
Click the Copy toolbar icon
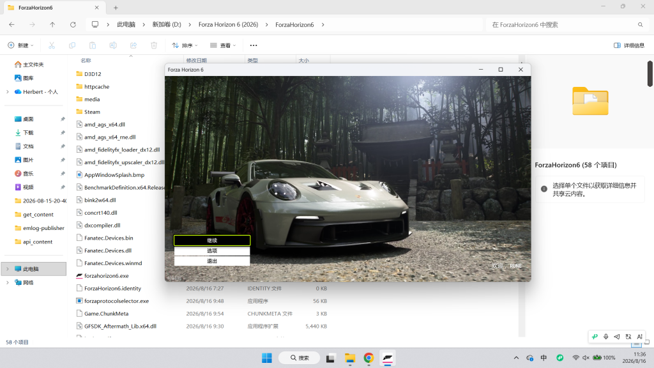[72, 45]
